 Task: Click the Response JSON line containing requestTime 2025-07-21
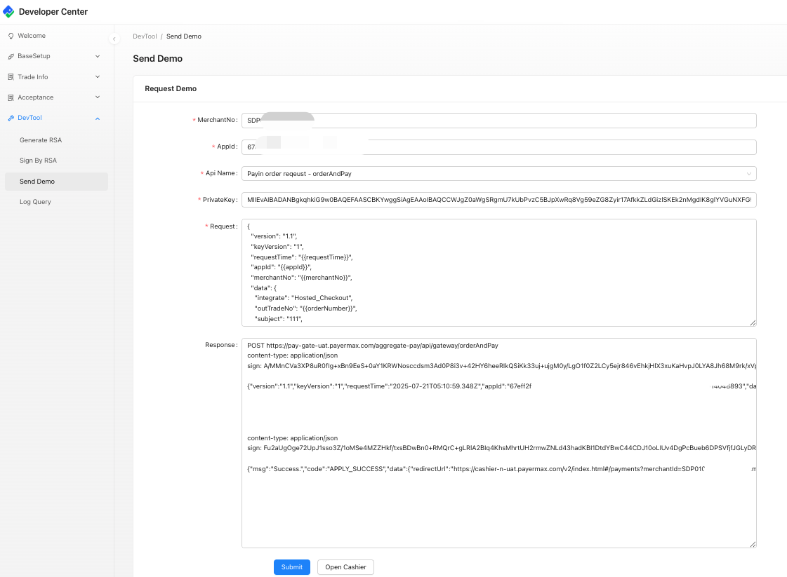(x=501, y=386)
